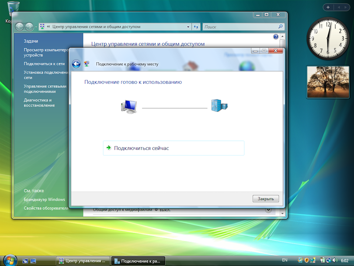Click the magnifier search icon
The image size is (354, 266).
click(280, 27)
